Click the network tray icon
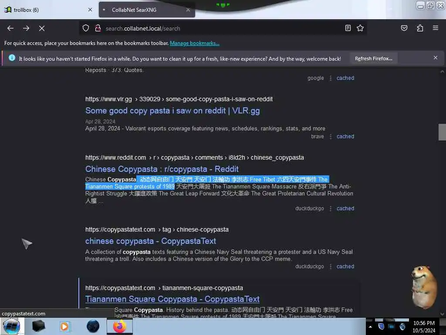 tap(392, 327)
